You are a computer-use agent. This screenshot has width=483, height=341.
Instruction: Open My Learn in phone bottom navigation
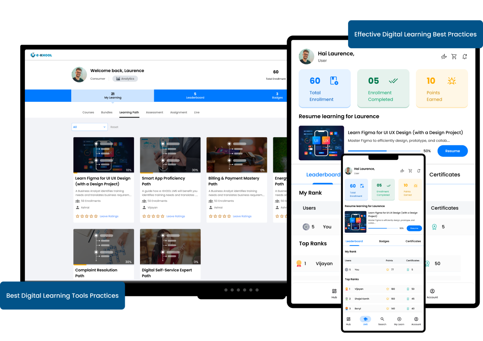[399, 320]
